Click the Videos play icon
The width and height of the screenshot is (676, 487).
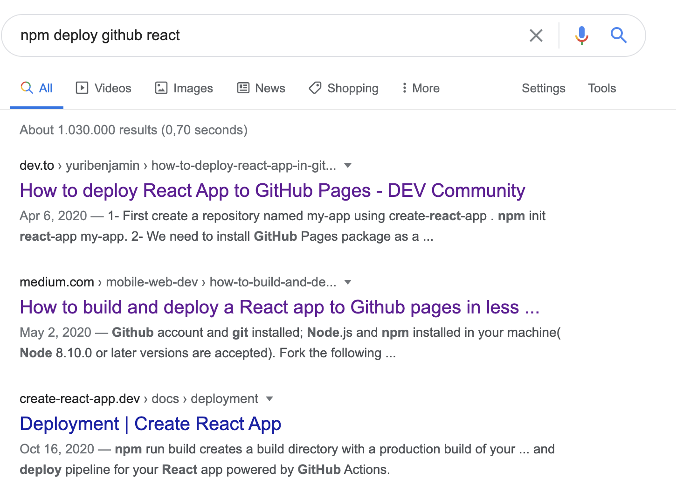click(x=82, y=88)
